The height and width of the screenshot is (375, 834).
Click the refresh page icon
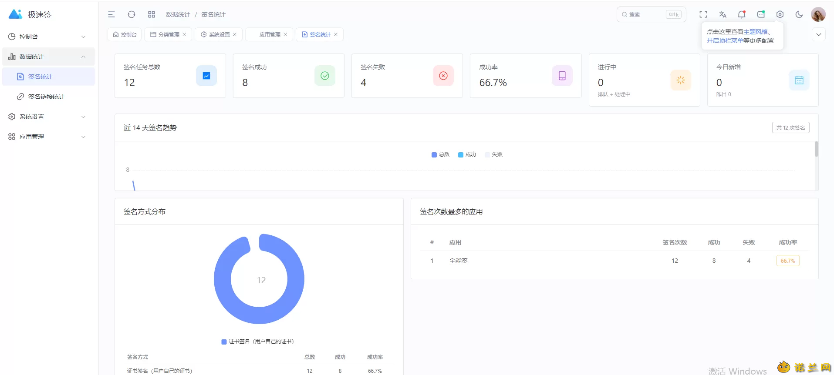[132, 14]
